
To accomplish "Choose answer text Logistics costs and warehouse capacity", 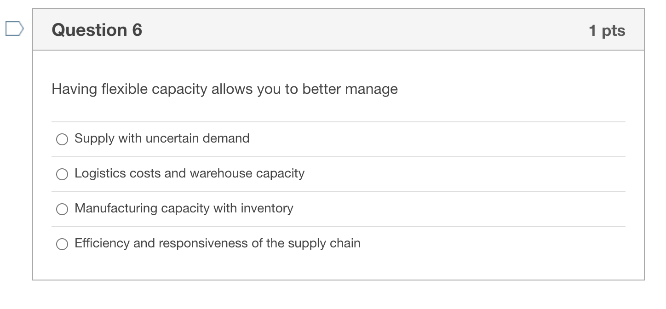I will tap(189, 174).
